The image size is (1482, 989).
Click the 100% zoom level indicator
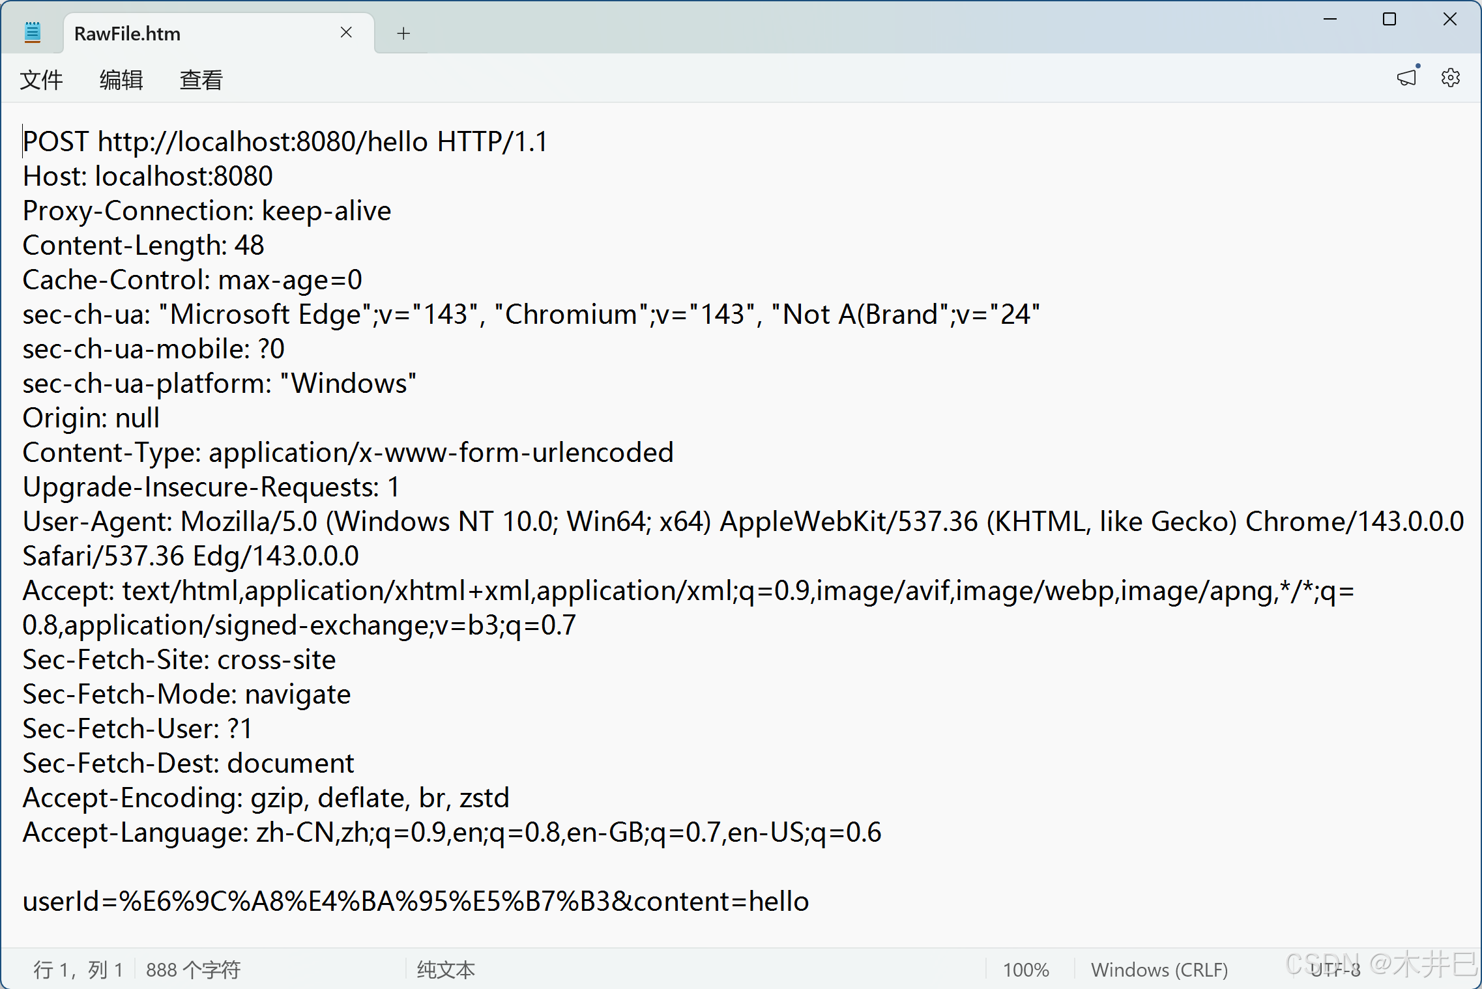[1026, 970]
